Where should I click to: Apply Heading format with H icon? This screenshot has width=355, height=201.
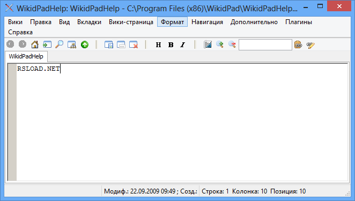159,45
